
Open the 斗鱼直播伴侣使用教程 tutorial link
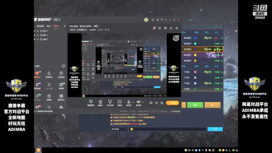[44, 112]
